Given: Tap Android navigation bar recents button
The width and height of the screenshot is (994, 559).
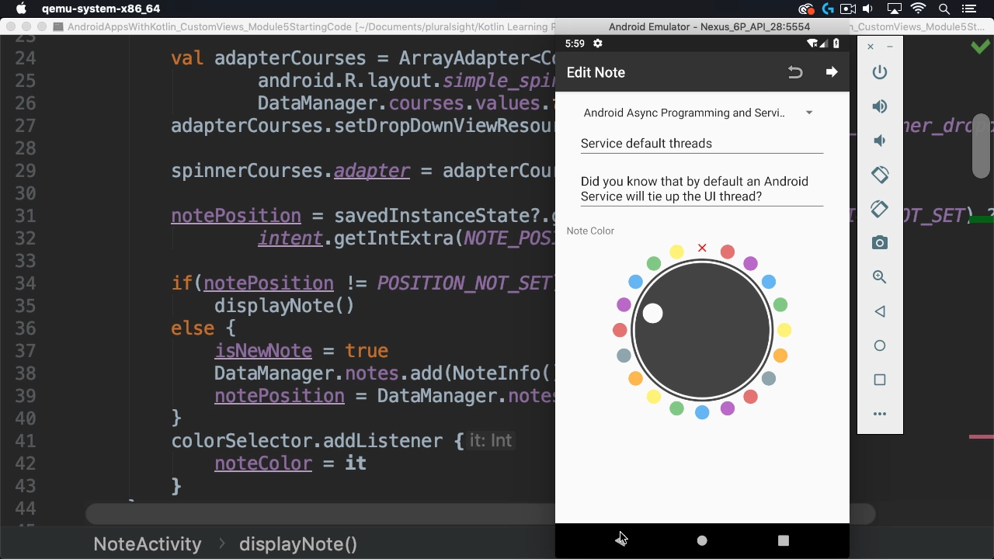Looking at the screenshot, I should pos(784,540).
